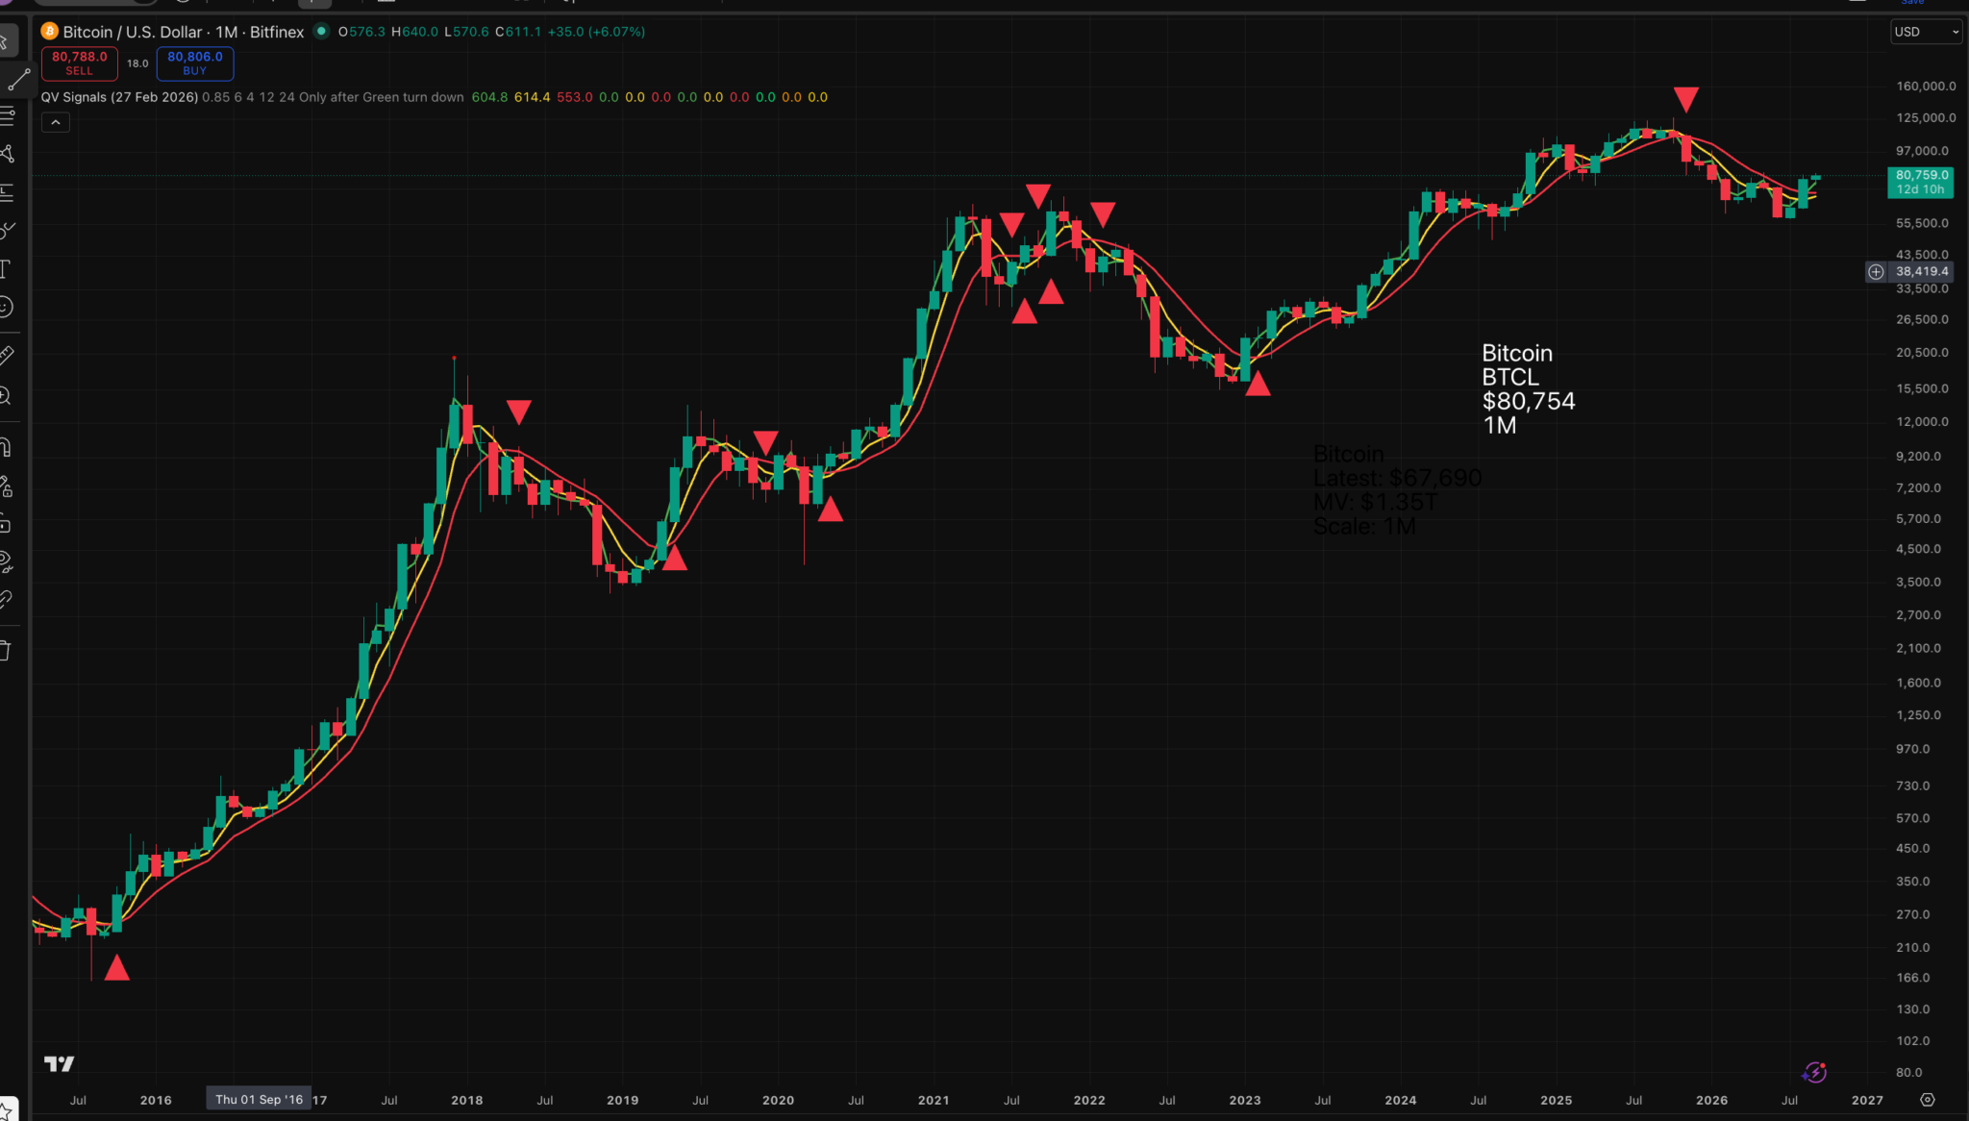Click the QV Signals indicator label
The height and width of the screenshot is (1121, 1969).
coord(119,97)
